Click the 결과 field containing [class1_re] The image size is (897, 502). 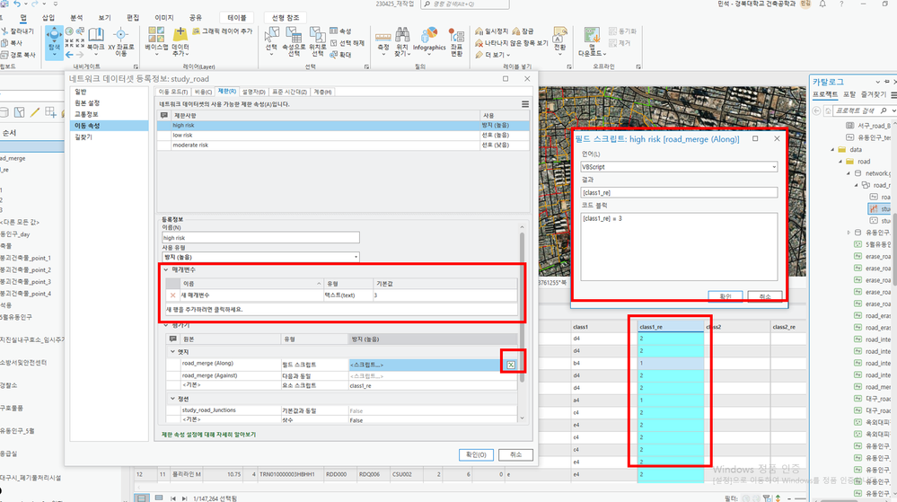[x=679, y=193]
